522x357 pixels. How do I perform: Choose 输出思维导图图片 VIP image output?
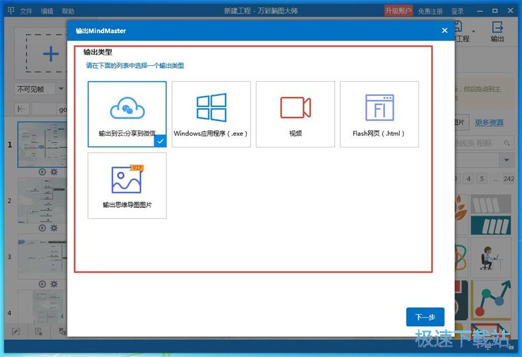click(x=127, y=186)
